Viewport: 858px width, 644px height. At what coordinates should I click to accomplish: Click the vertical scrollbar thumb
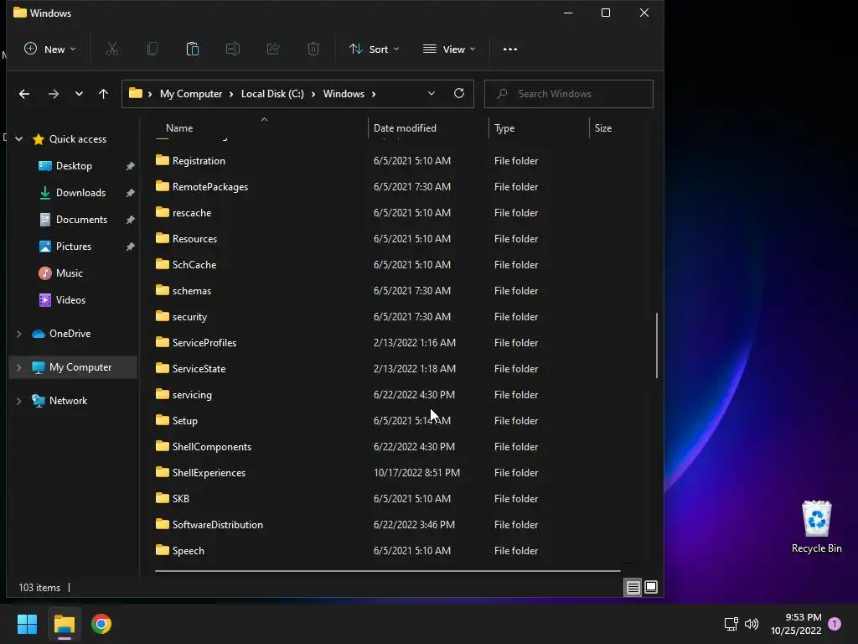656,345
